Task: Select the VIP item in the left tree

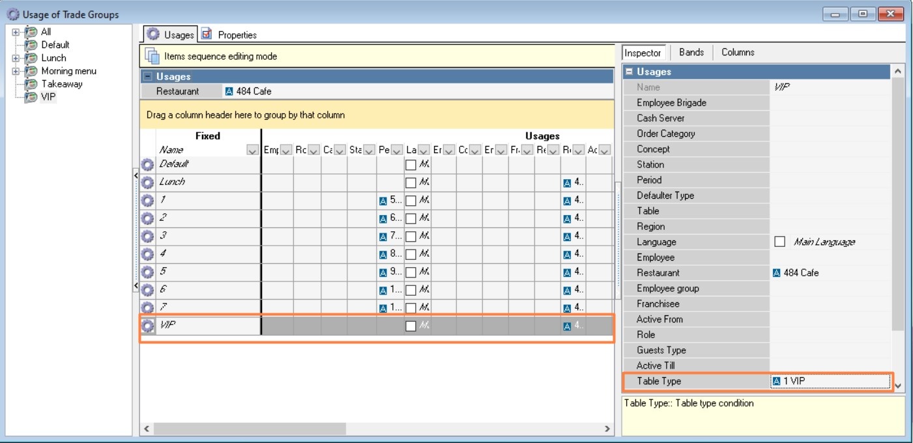Action: pos(48,97)
